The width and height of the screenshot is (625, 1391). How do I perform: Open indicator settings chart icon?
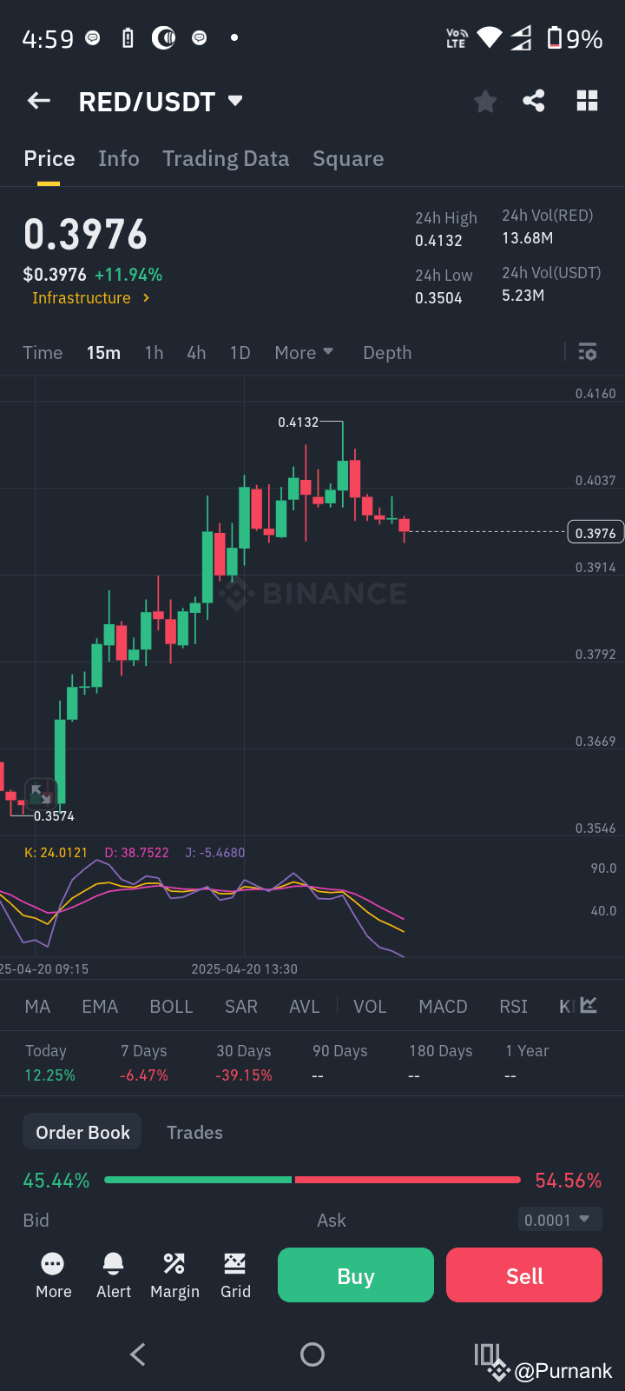coord(589,1005)
